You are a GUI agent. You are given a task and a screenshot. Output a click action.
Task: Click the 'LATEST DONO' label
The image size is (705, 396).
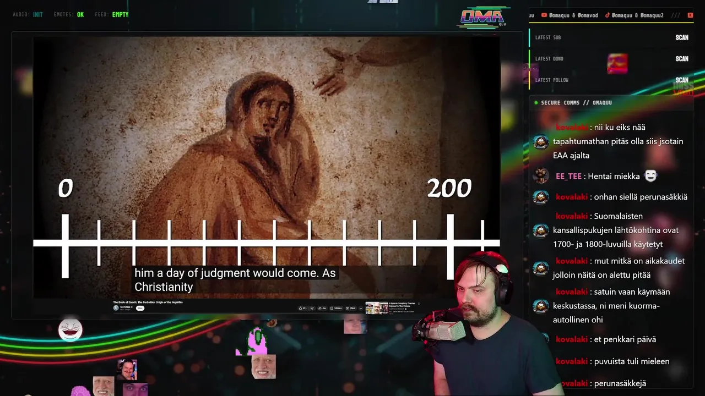(549, 59)
